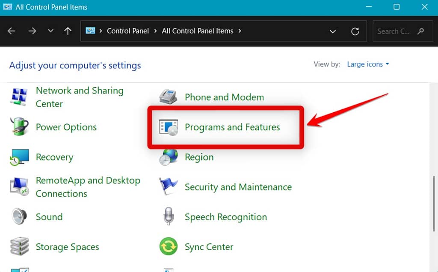Open the Storage Spaces link
438x272 pixels.
(x=67, y=247)
